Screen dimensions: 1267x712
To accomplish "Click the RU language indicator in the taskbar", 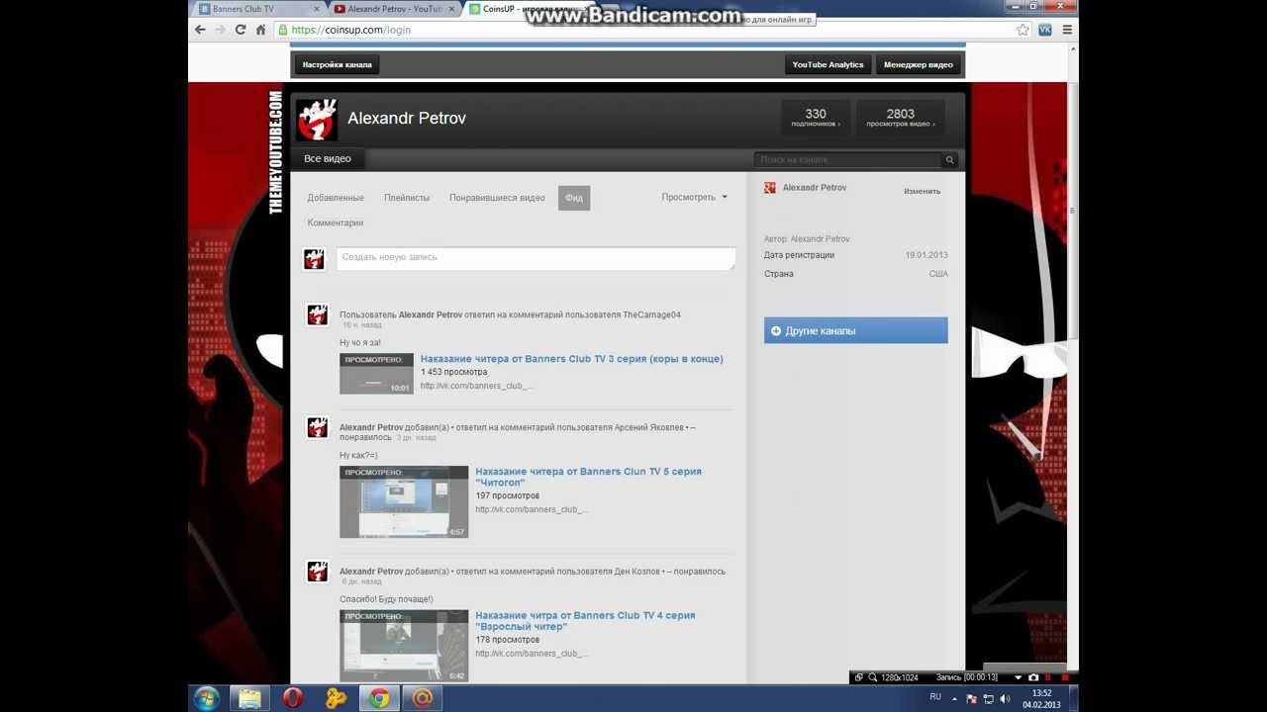I will 935,697.
